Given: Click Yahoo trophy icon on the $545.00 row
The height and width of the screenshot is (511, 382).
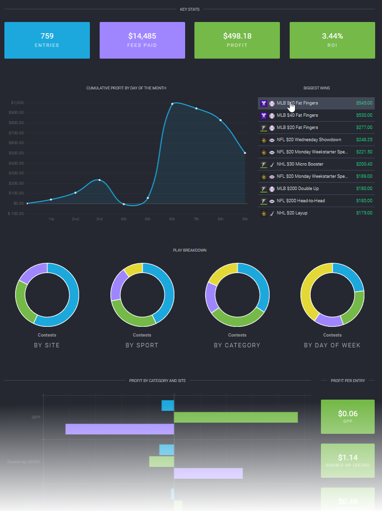Looking at the screenshot, I should click(264, 103).
